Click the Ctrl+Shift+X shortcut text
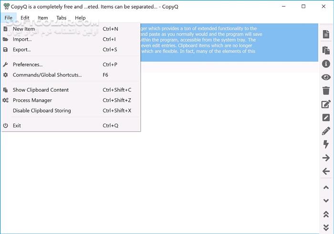Viewport: 334px width, 234px height. click(117, 111)
